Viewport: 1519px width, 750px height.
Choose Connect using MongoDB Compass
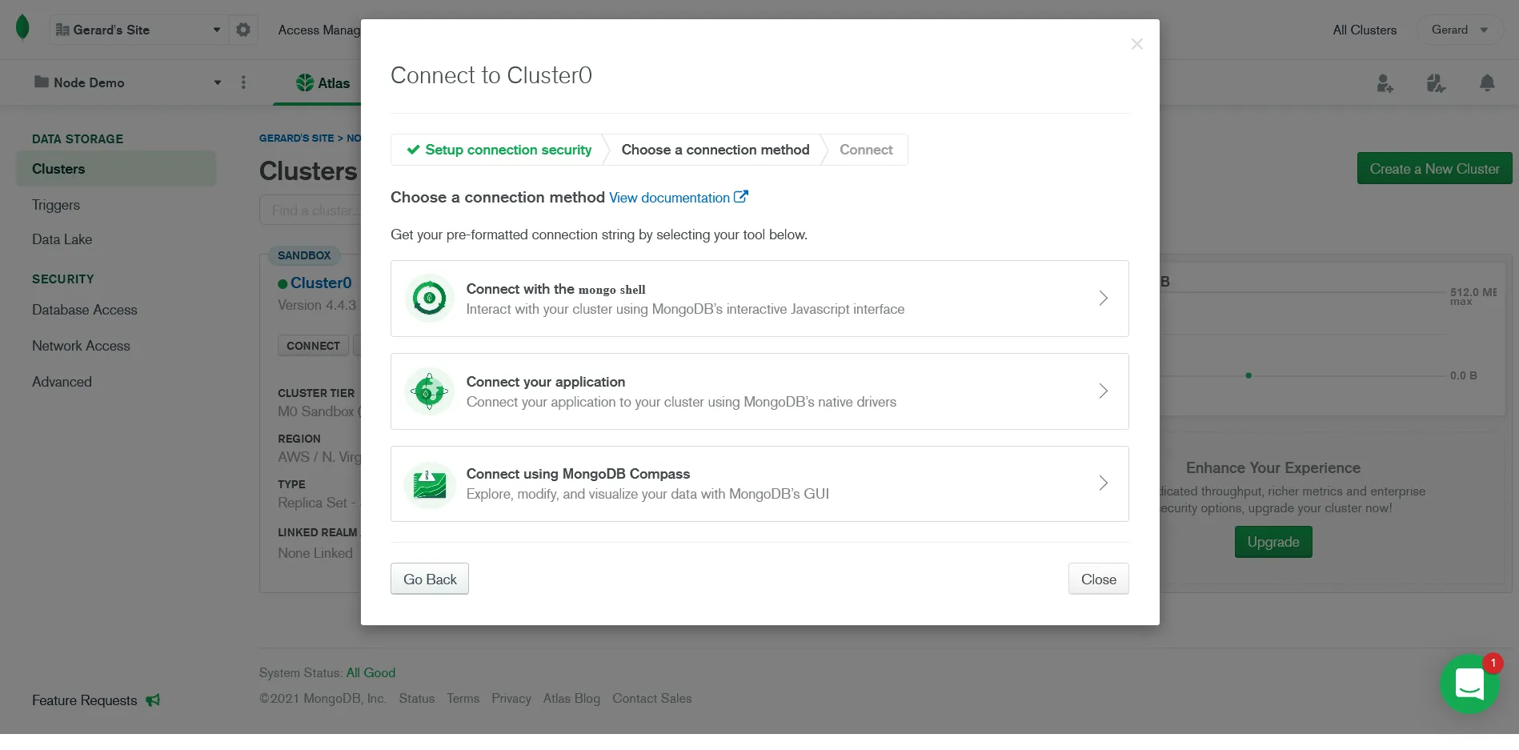click(759, 484)
